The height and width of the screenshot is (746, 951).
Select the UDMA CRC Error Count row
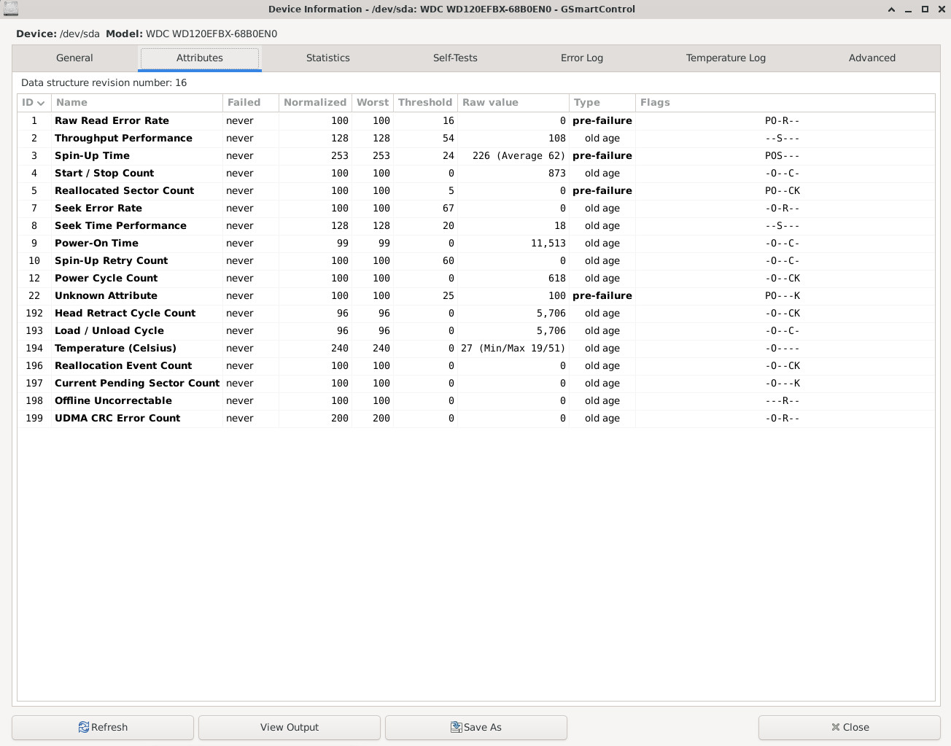[476, 419]
